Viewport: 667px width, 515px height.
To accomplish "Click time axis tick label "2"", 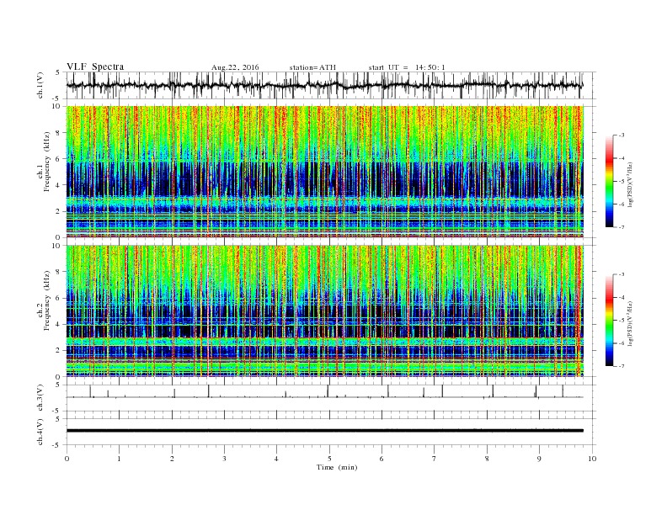I will tap(172, 459).
